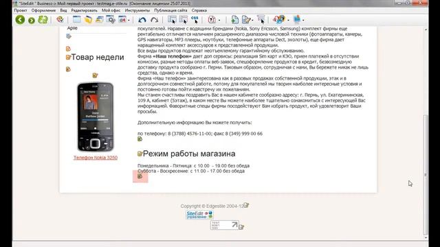This screenshot has width=440, height=247.
Task: Click edit icon below the phone number line
Action: pyautogui.click(x=140, y=139)
